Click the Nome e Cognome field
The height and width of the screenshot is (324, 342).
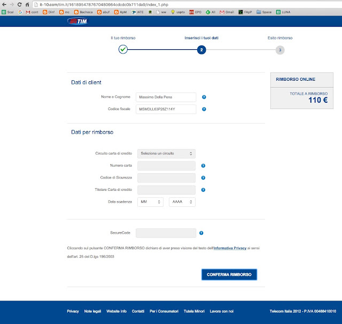(166, 97)
